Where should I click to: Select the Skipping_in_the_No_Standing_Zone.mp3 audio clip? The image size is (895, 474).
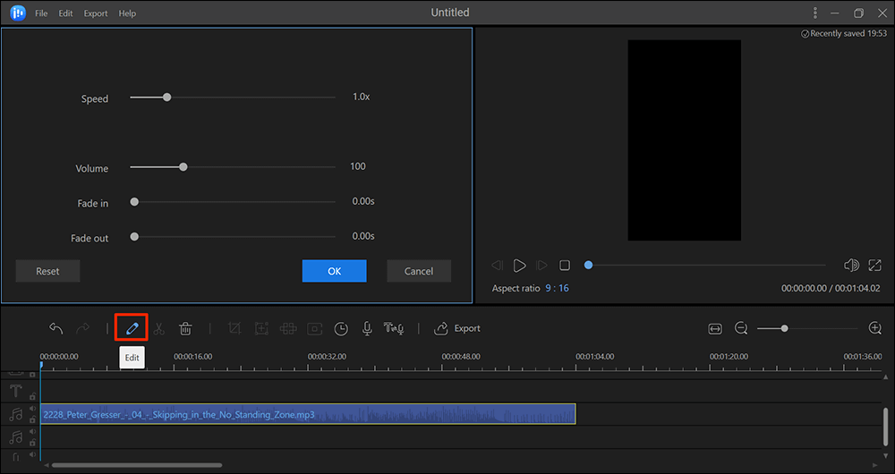tap(307, 414)
